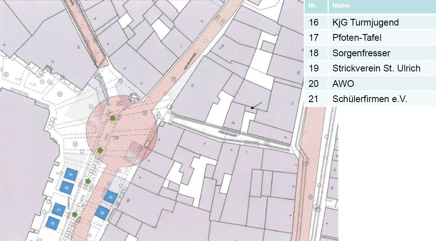This screenshot has height=241, width=436.
Task: Click the AWO table entry
Action: tap(343, 84)
